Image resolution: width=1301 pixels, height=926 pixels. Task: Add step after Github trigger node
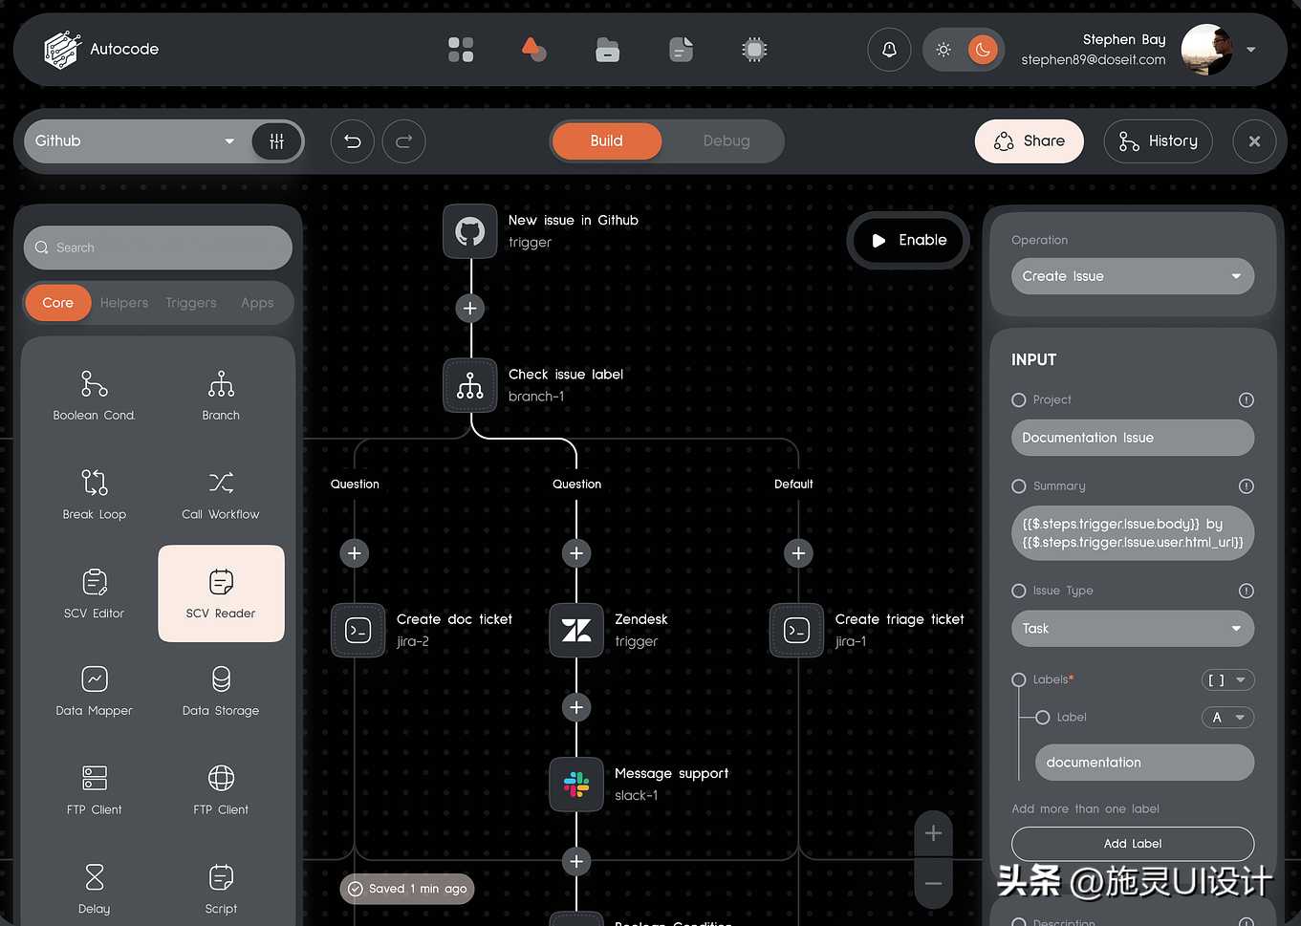coord(469,309)
